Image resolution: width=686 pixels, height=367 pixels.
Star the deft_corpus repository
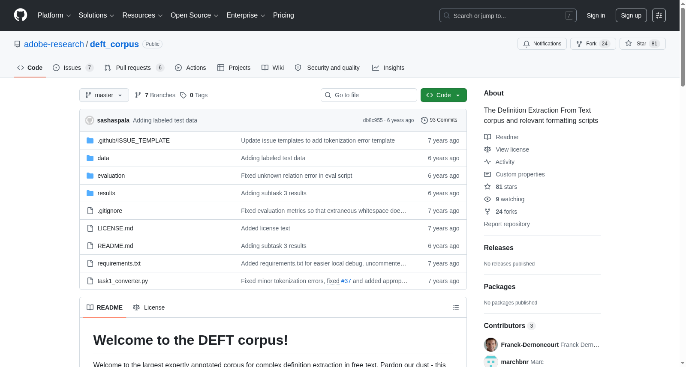click(642, 44)
